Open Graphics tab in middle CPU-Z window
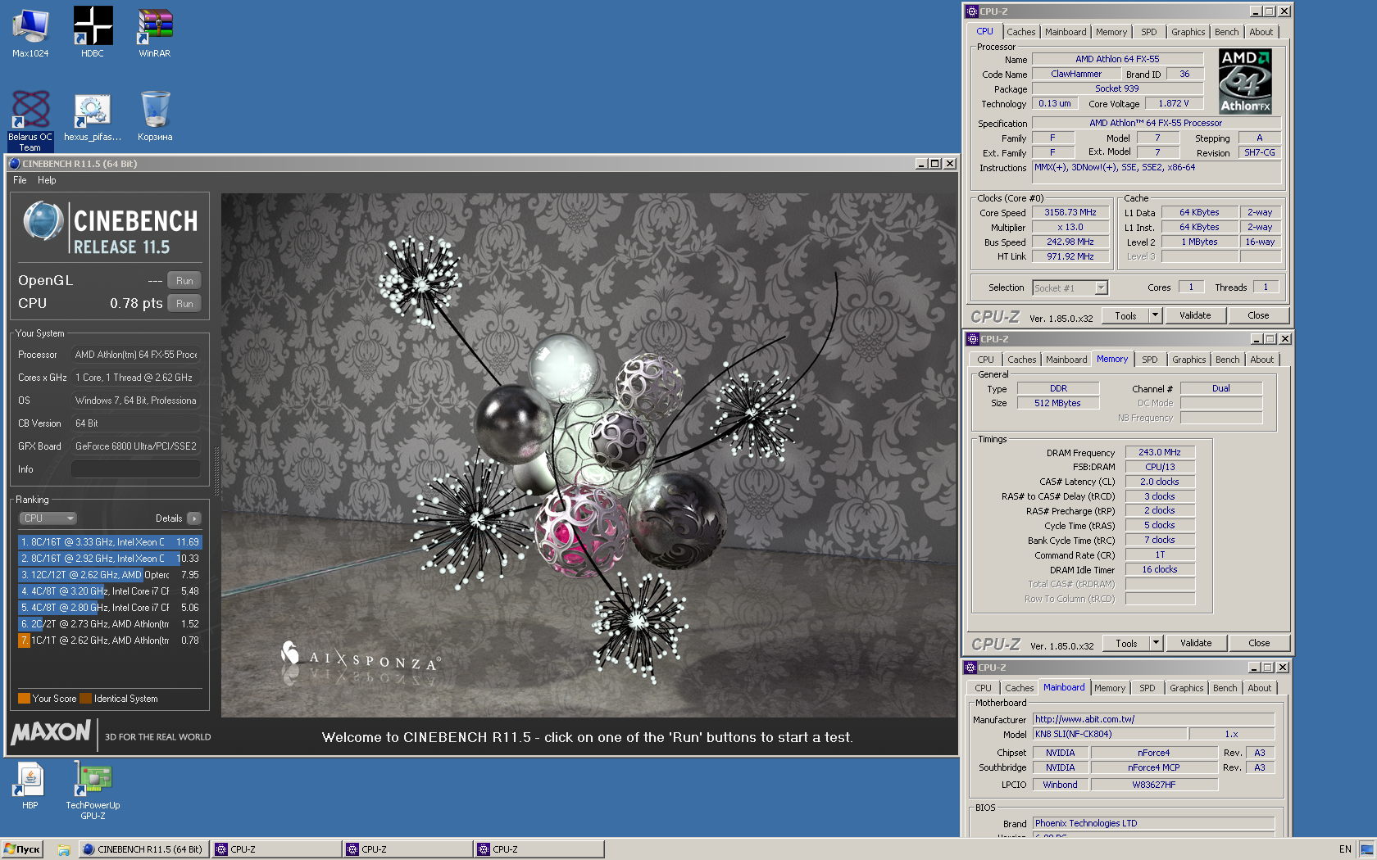The image size is (1377, 860). coord(1188,360)
